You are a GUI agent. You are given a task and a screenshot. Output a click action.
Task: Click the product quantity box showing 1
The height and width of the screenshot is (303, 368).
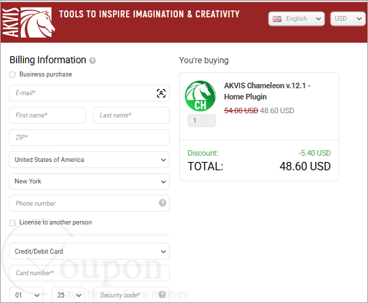pos(202,121)
